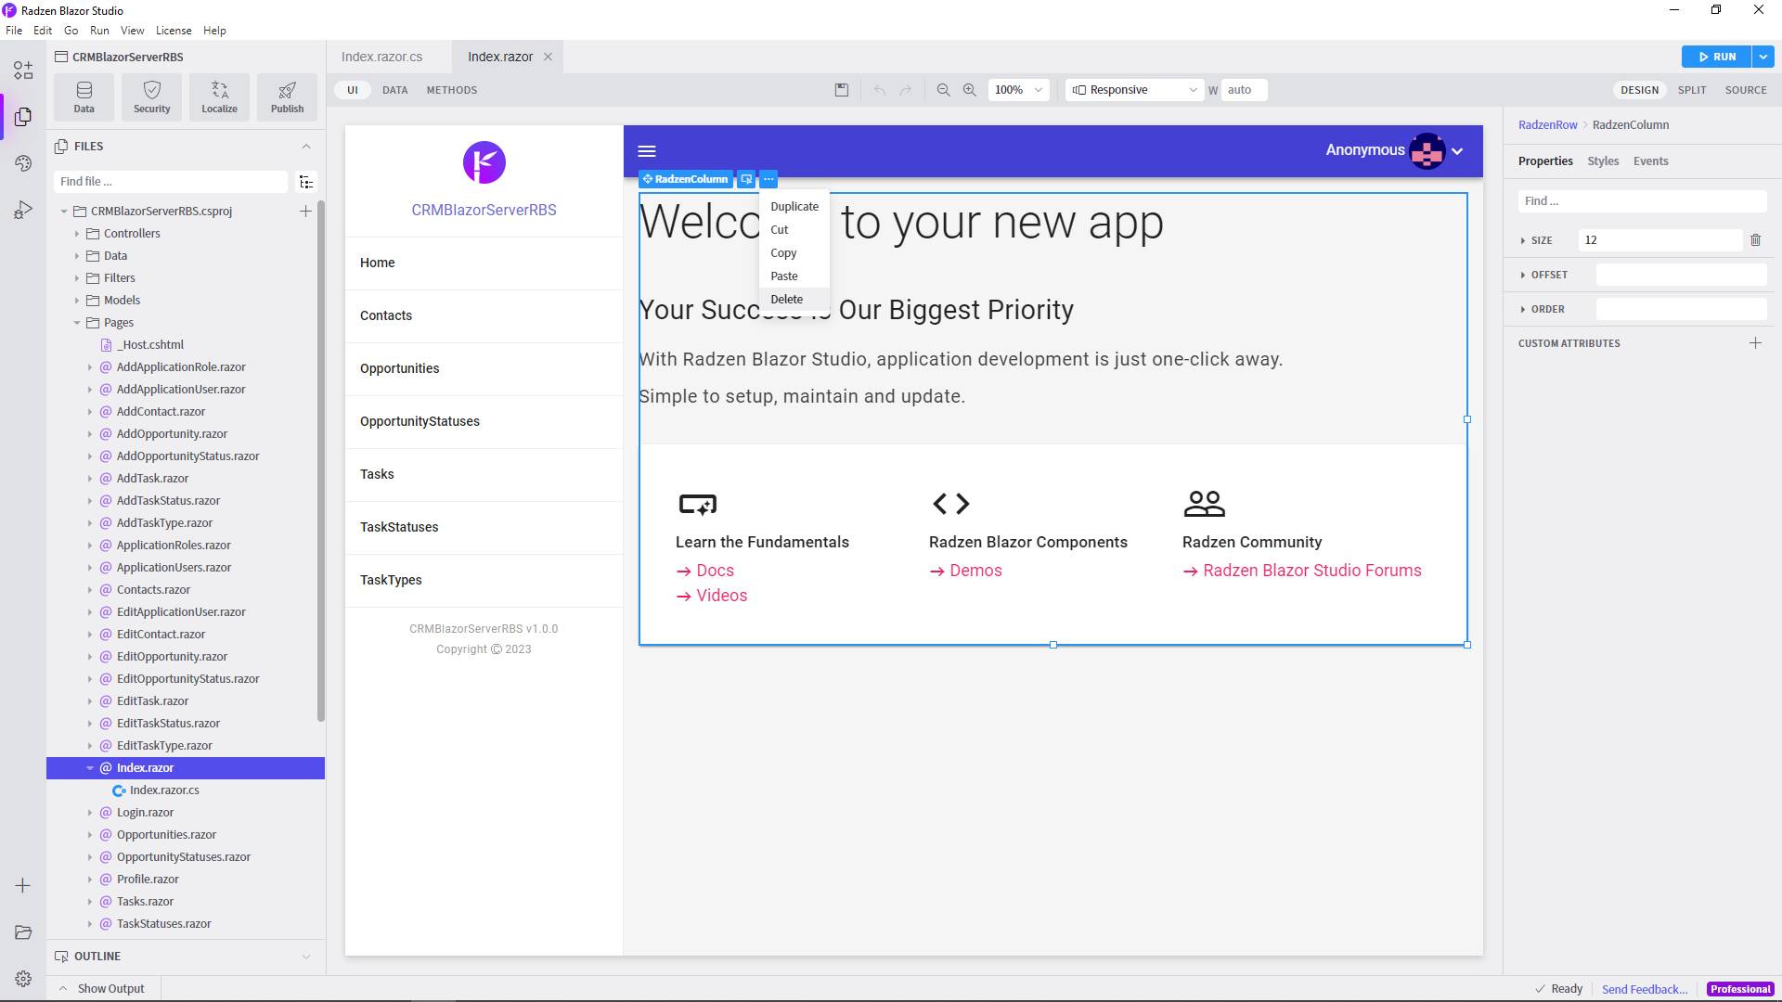Choose Delete from context menu

794,300
